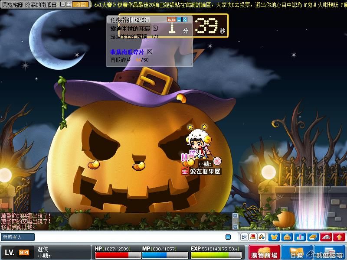
Task: Open the 目錄 menu
Action: 297,252
